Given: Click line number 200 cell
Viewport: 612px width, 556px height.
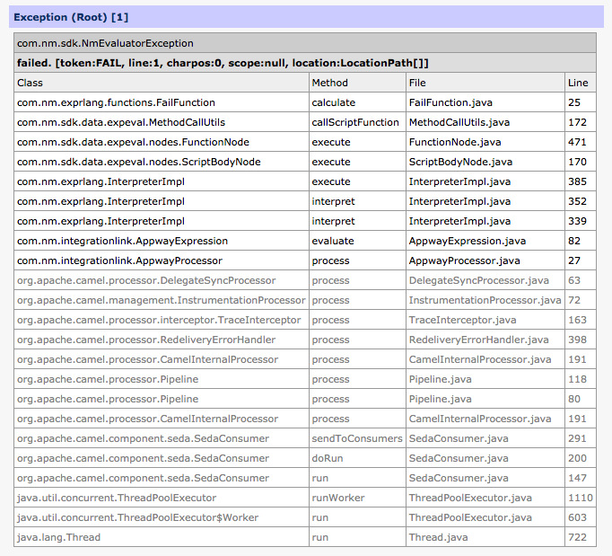Looking at the screenshot, I should tap(581, 458).
